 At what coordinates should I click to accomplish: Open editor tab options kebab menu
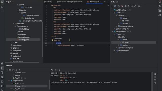click(108, 2)
